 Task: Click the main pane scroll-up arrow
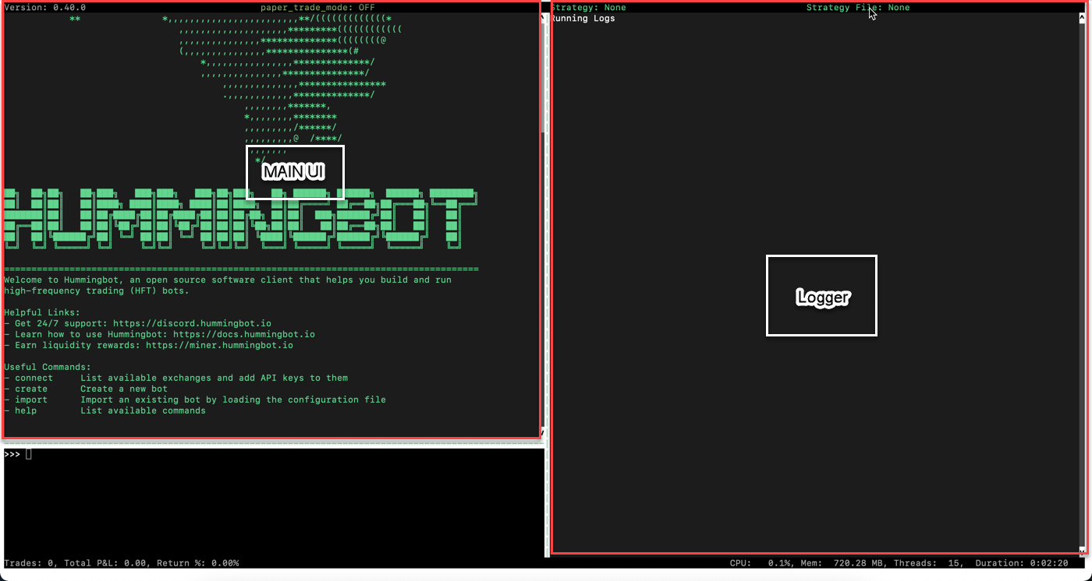click(544, 18)
